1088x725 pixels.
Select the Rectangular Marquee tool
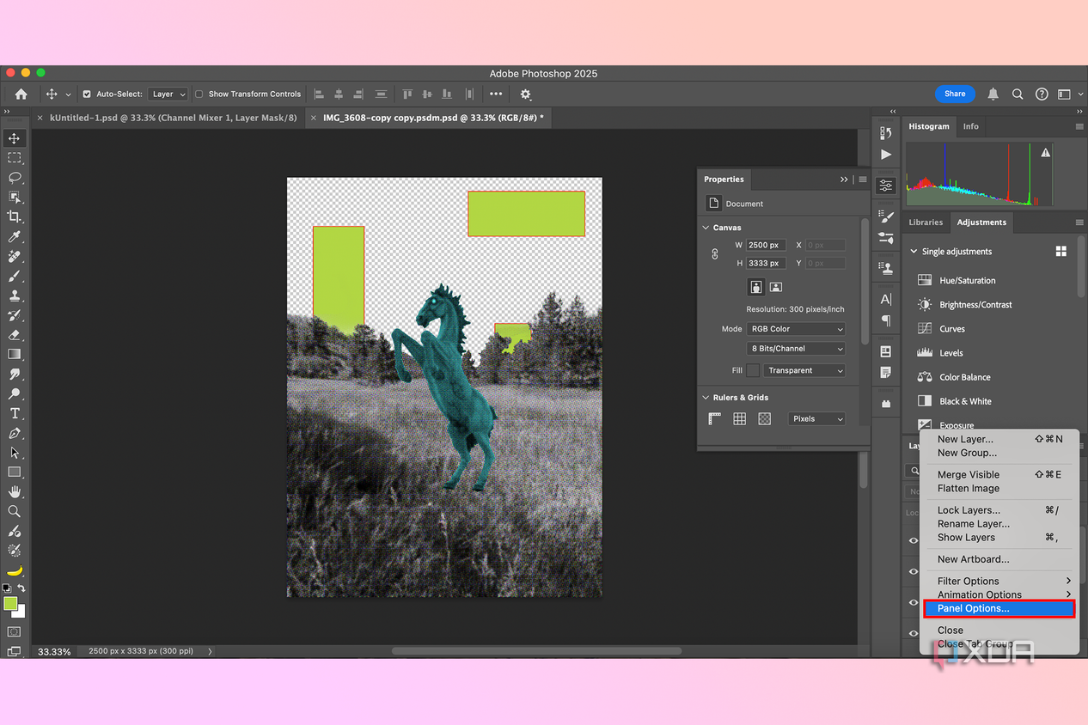click(14, 158)
